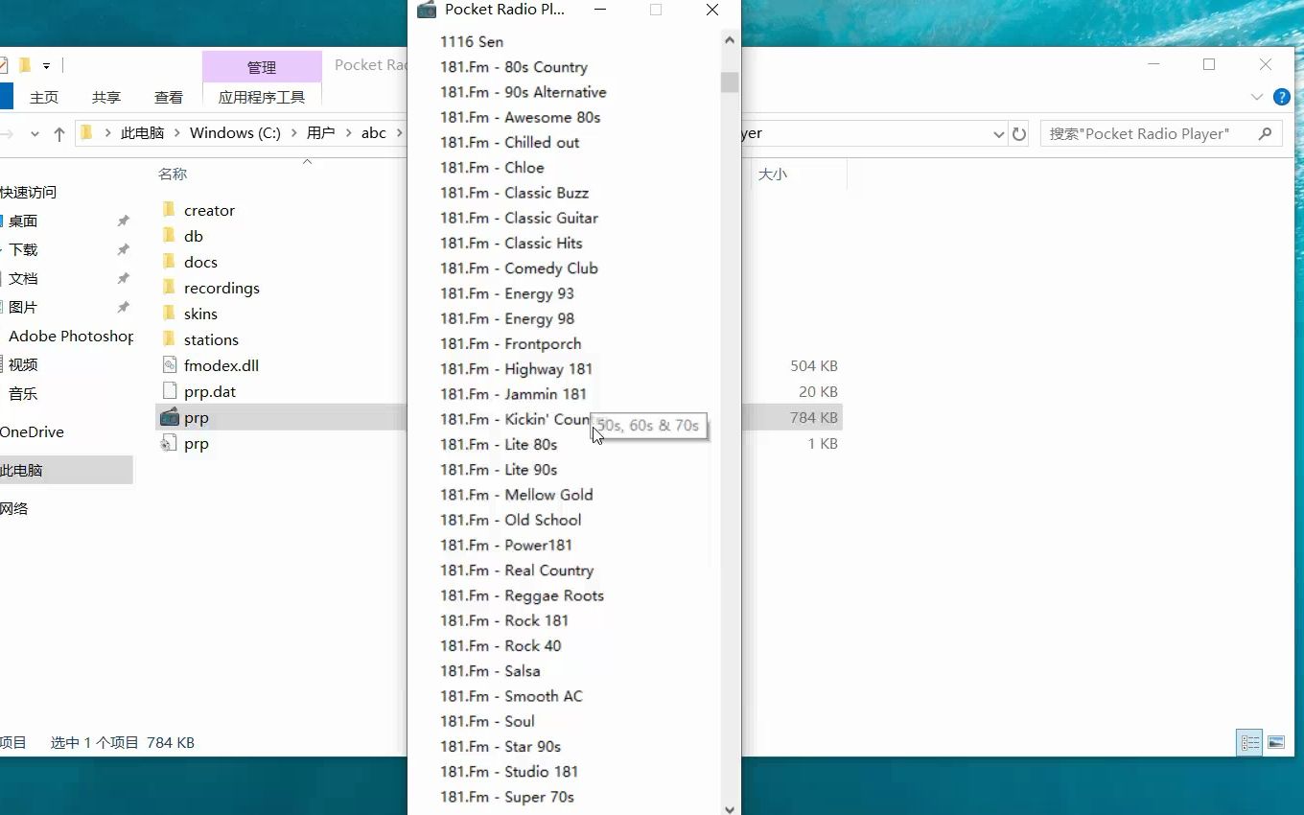Image resolution: width=1304 pixels, height=815 pixels.
Task: Sort by 名称 column header
Action: (173, 174)
